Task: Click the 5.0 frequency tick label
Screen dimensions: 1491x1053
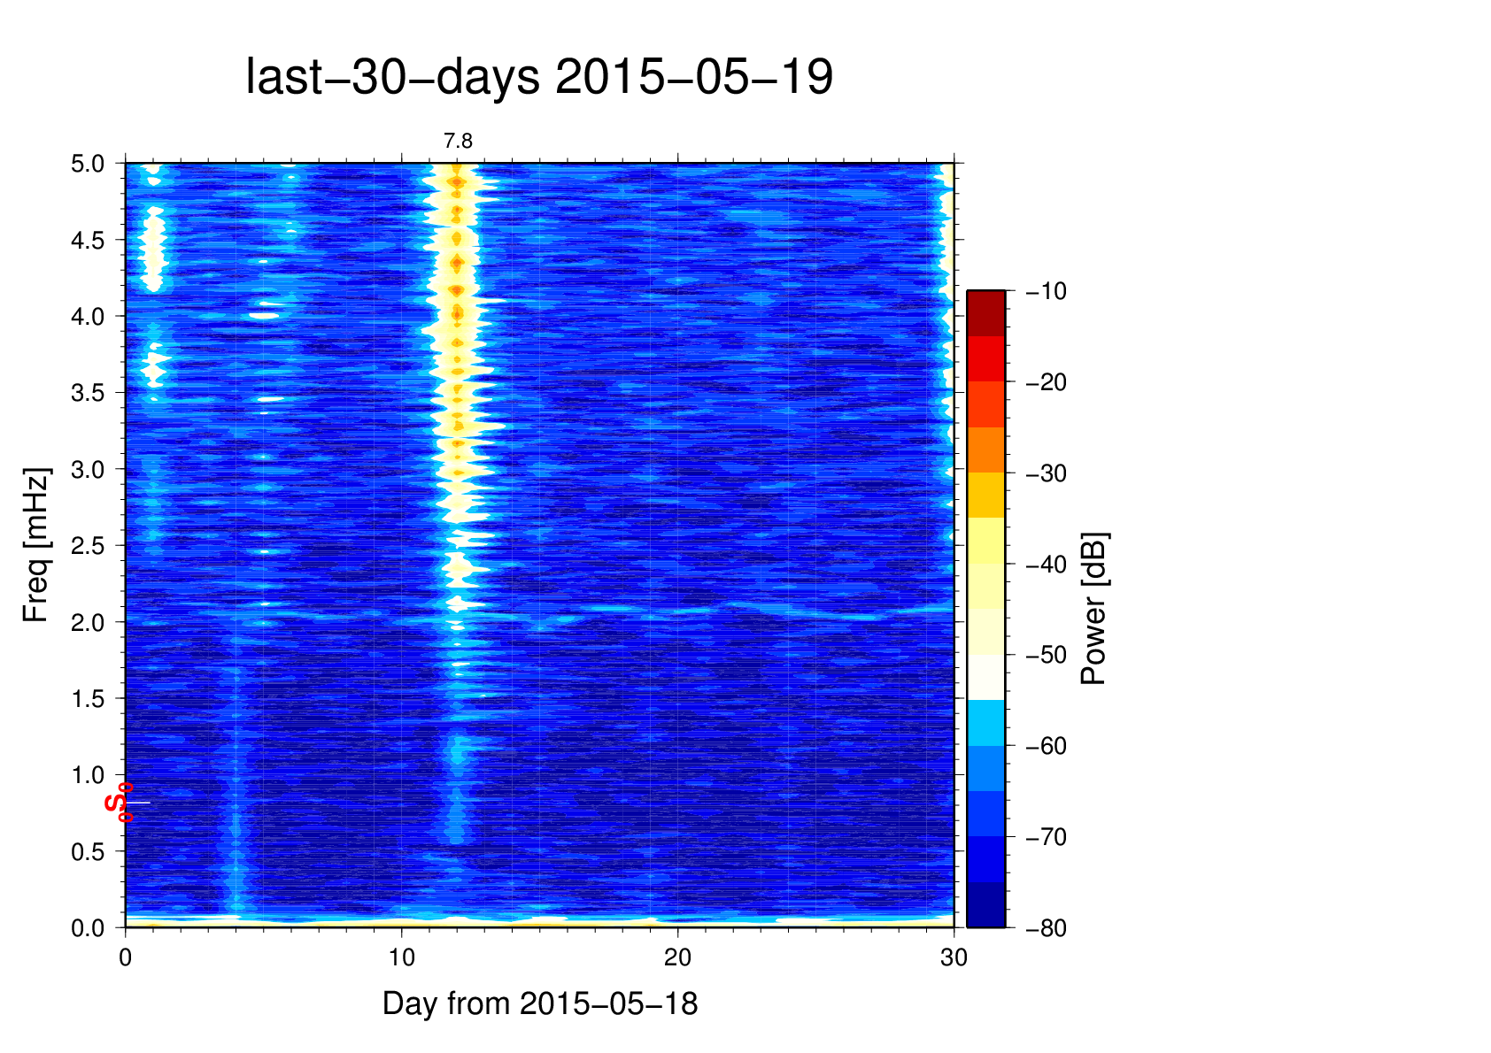Action: pyautogui.click(x=87, y=164)
